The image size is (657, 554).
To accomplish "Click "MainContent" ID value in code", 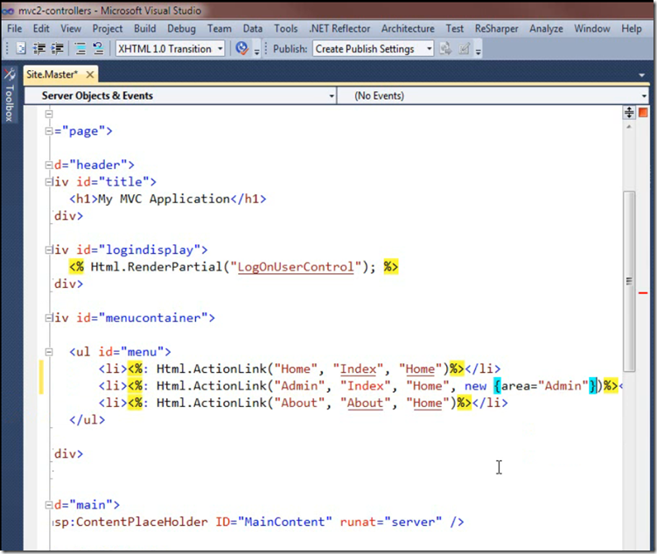I will tap(285, 522).
